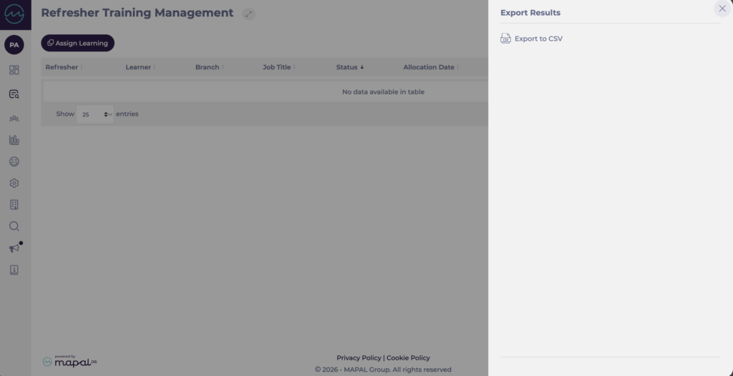Viewport: 733px width, 376px height.
Task: Close the Export Results panel
Action: (722, 9)
